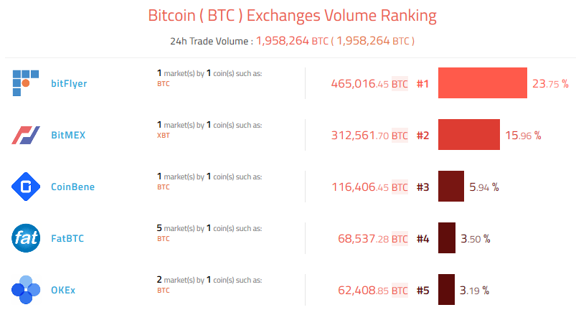Viewport: 576px width, 320px height.
Task: Visit the FatBTC exchange name link
Action: click(67, 239)
